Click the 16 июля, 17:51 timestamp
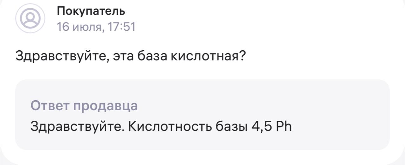The height and width of the screenshot is (165, 405). coord(96,28)
